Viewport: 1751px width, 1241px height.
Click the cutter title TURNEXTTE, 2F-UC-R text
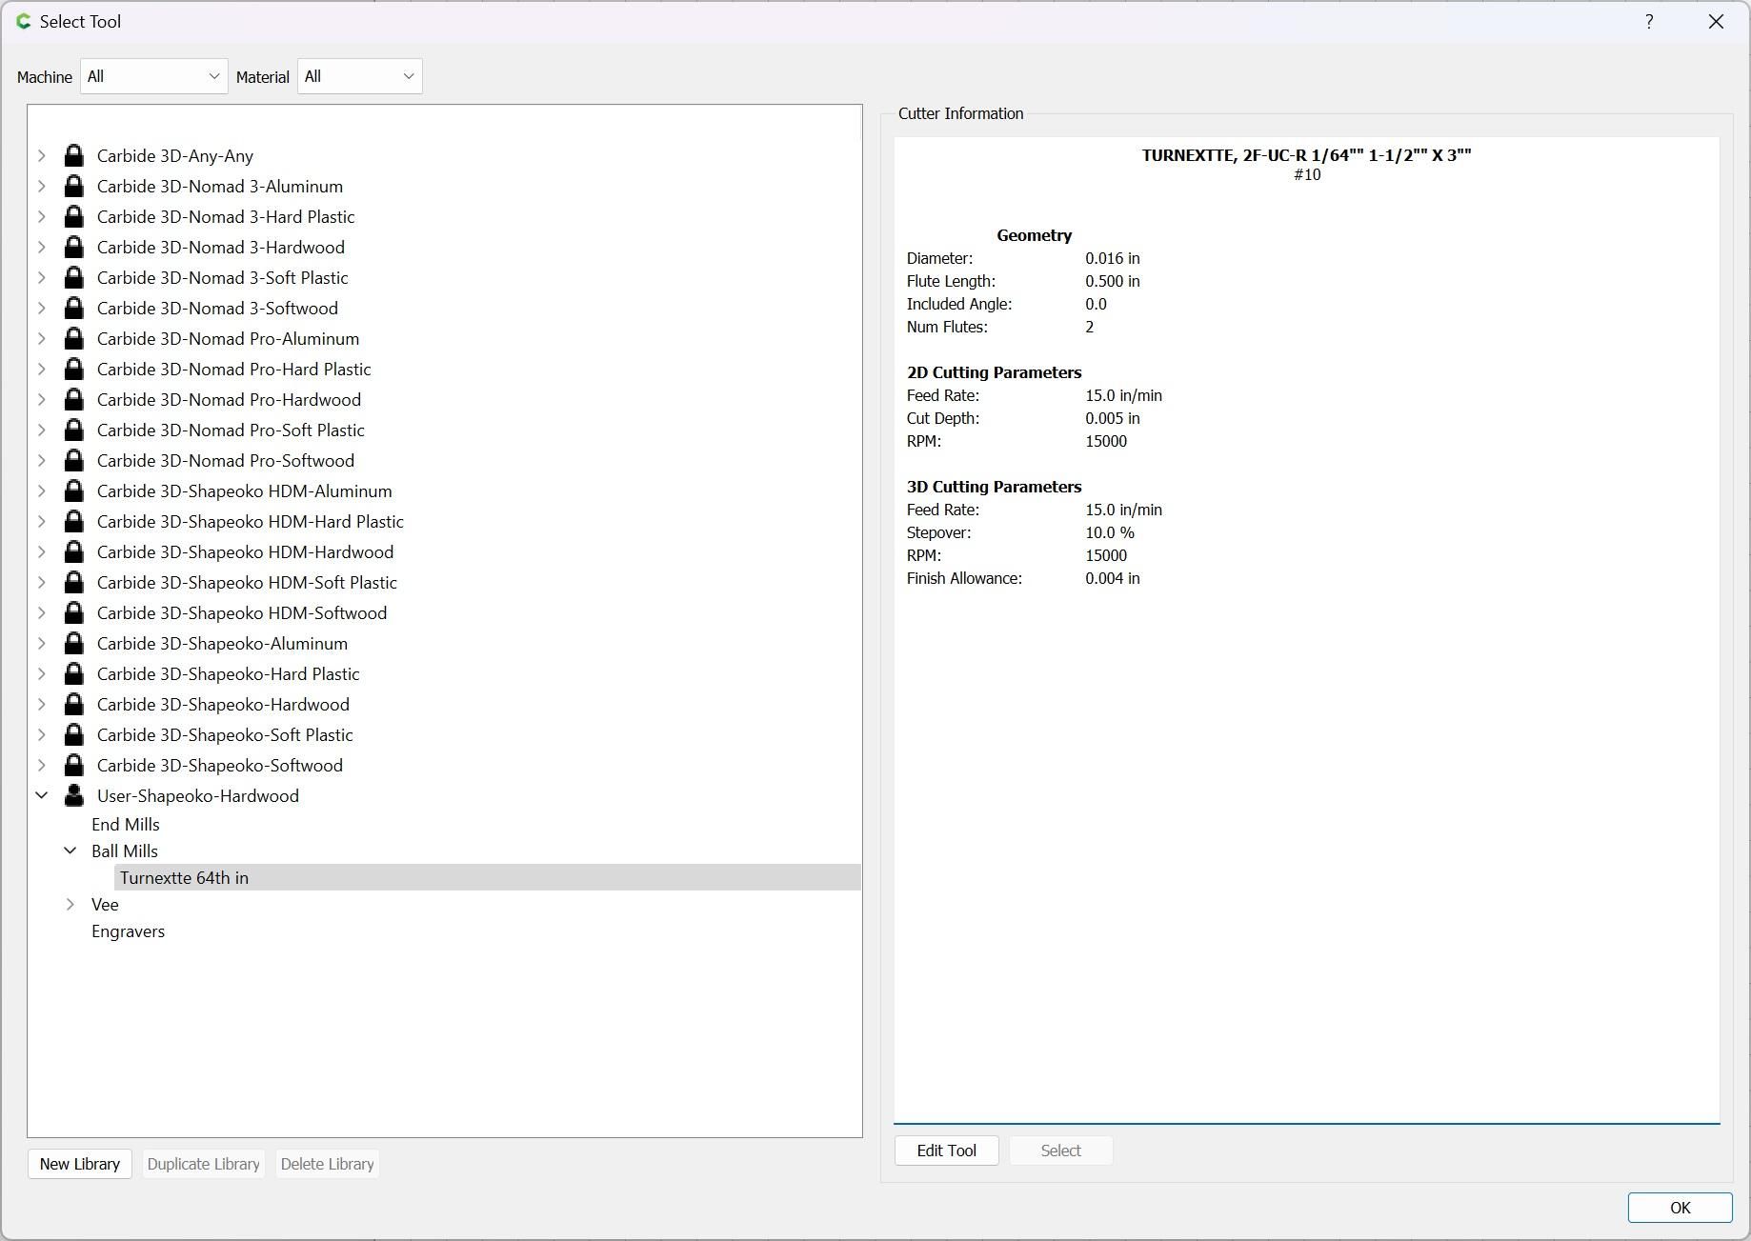(1307, 155)
